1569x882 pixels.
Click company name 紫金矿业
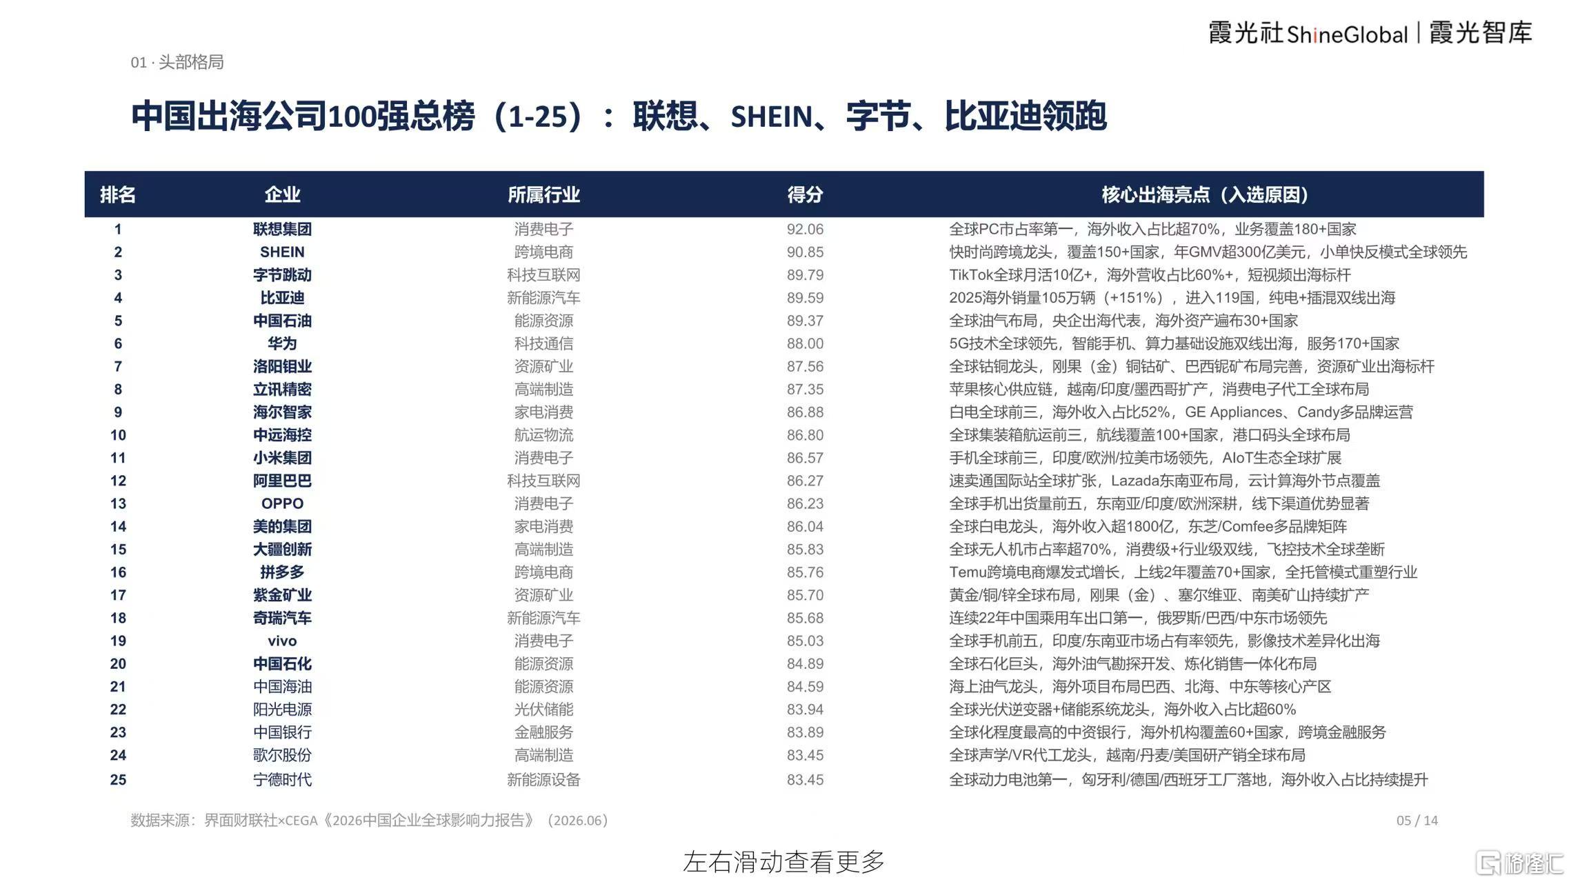point(282,594)
